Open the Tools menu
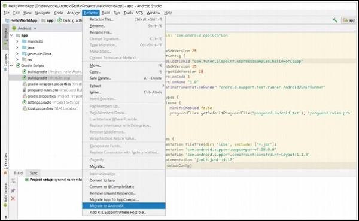 coord(128,13)
